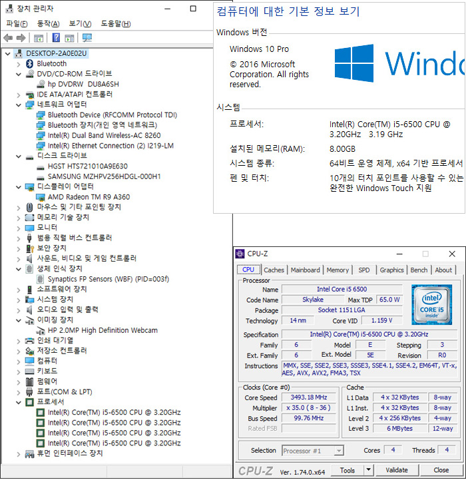466x482 pixels.
Task: Open the 보기(V) menu
Action: 80,24
